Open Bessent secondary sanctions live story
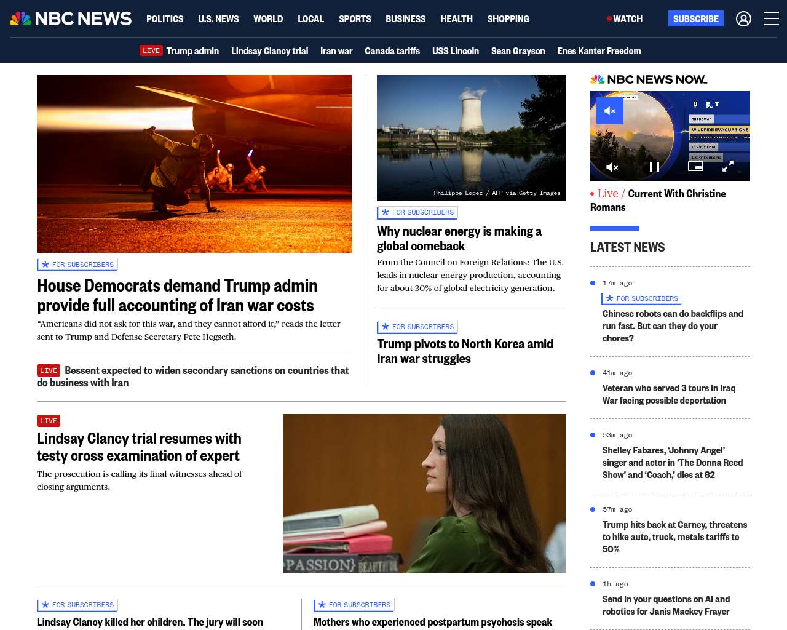 [192, 377]
